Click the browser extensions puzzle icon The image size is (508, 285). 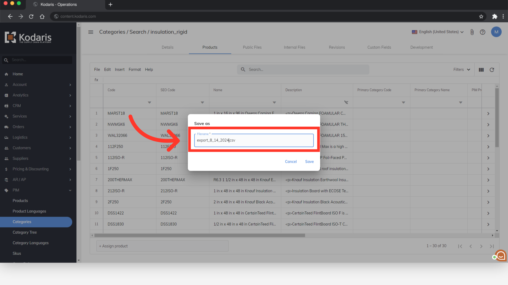[495, 16]
